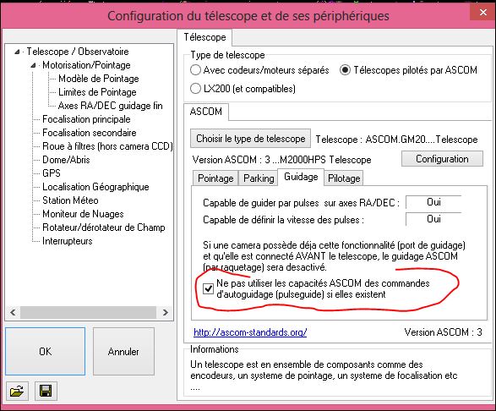496x411 pixels.
Task: Collapse the Telescope / Observatoire tree node
Action: click(x=17, y=52)
